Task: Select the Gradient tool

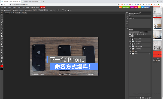Action: pyautogui.click(x=2, y=41)
